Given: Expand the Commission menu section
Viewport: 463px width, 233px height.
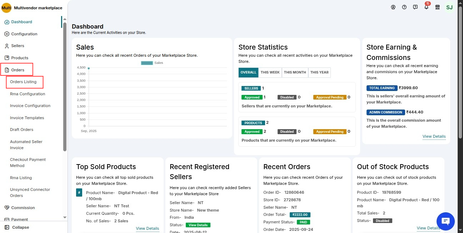Looking at the screenshot, I should pos(23,208).
